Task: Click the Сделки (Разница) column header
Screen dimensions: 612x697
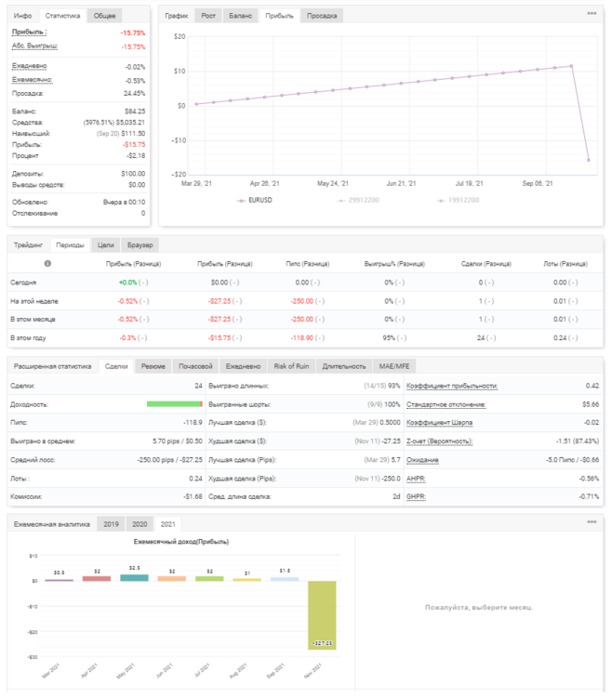Action: click(486, 264)
